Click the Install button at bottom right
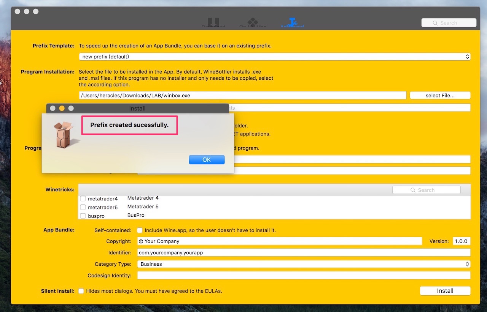This screenshot has height=312, width=487. click(445, 291)
